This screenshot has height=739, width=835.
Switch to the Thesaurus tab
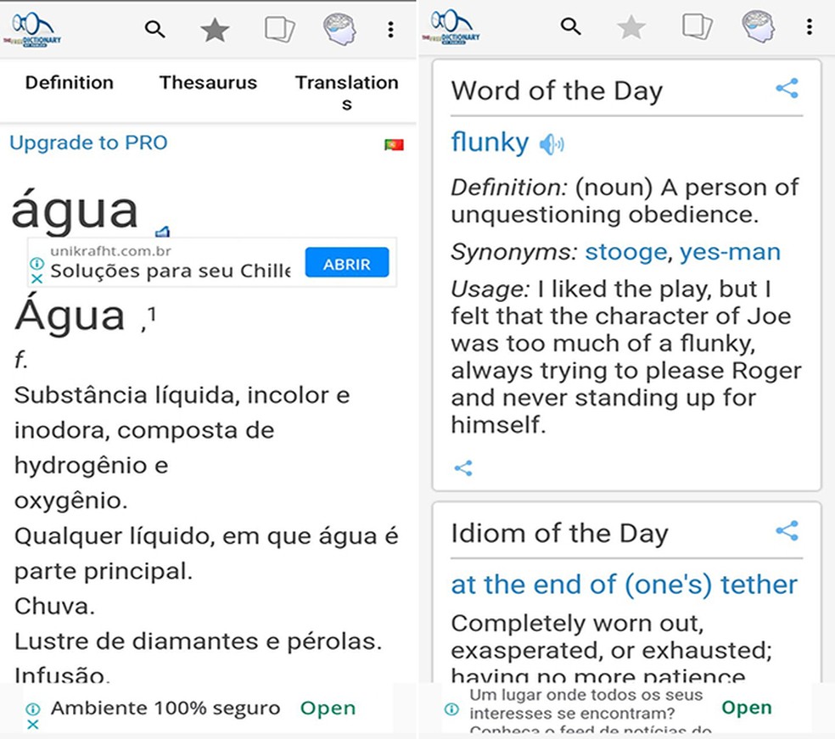(x=208, y=82)
